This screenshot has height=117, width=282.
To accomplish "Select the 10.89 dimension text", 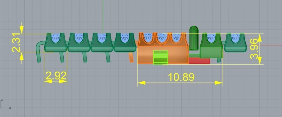I will point(181,77).
